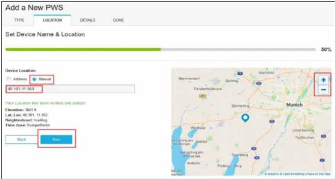
Task: Click the green setup progress bar
Action: point(160,49)
